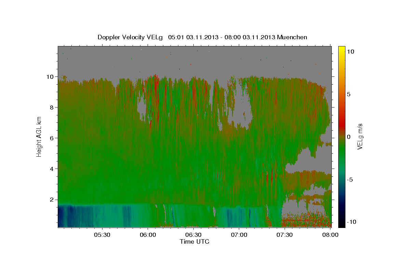Click the 'Height AGL km' axis title
The height and width of the screenshot is (273, 410).
pos(39,136)
